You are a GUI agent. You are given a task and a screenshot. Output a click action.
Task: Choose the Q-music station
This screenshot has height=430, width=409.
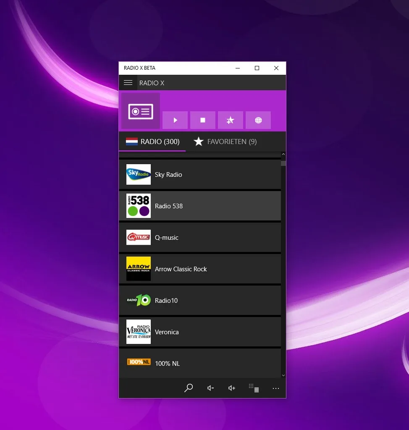coord(200,237)
